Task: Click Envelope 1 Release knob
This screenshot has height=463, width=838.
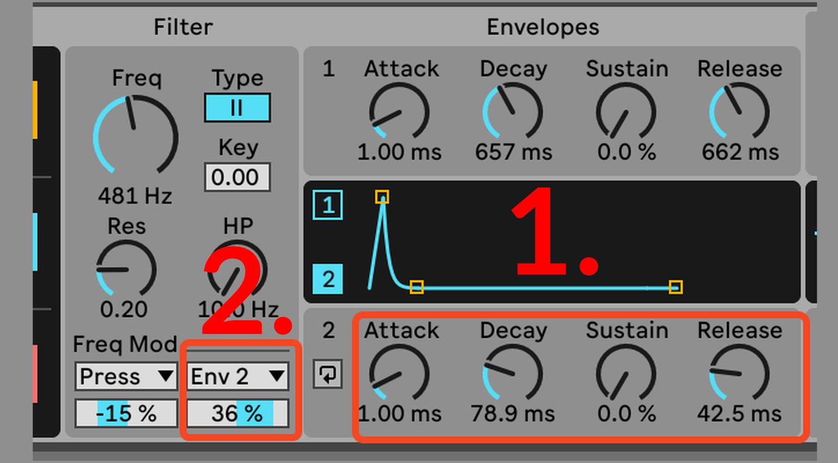Action: 739,113
